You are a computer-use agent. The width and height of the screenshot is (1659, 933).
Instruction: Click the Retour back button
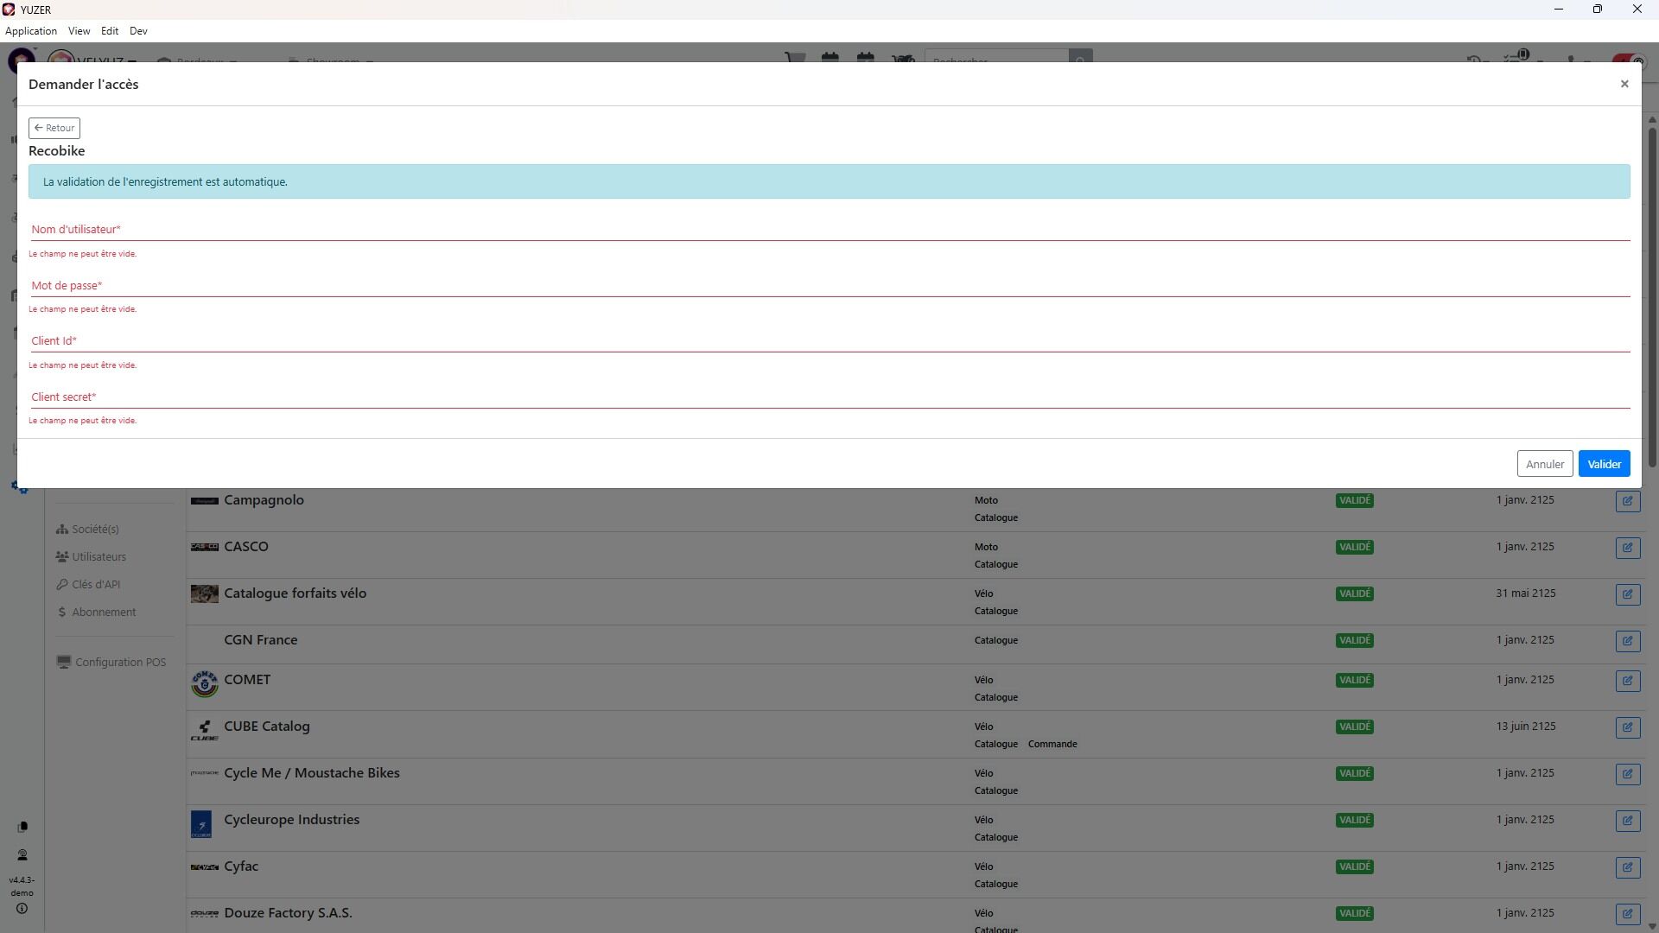tap(54, 128)
